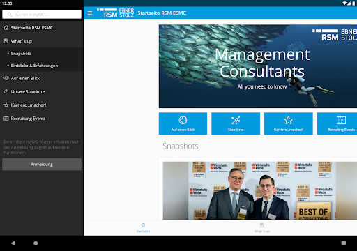The height and width of the screenshot is (251, 357).
Task: Open 'What's up' in sidebar
Action: tap(42, 41)
